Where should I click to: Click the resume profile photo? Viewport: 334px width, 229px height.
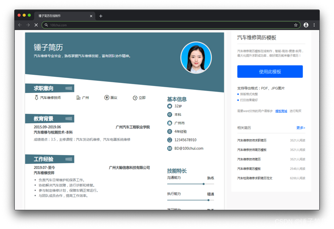tap(196, 58)
